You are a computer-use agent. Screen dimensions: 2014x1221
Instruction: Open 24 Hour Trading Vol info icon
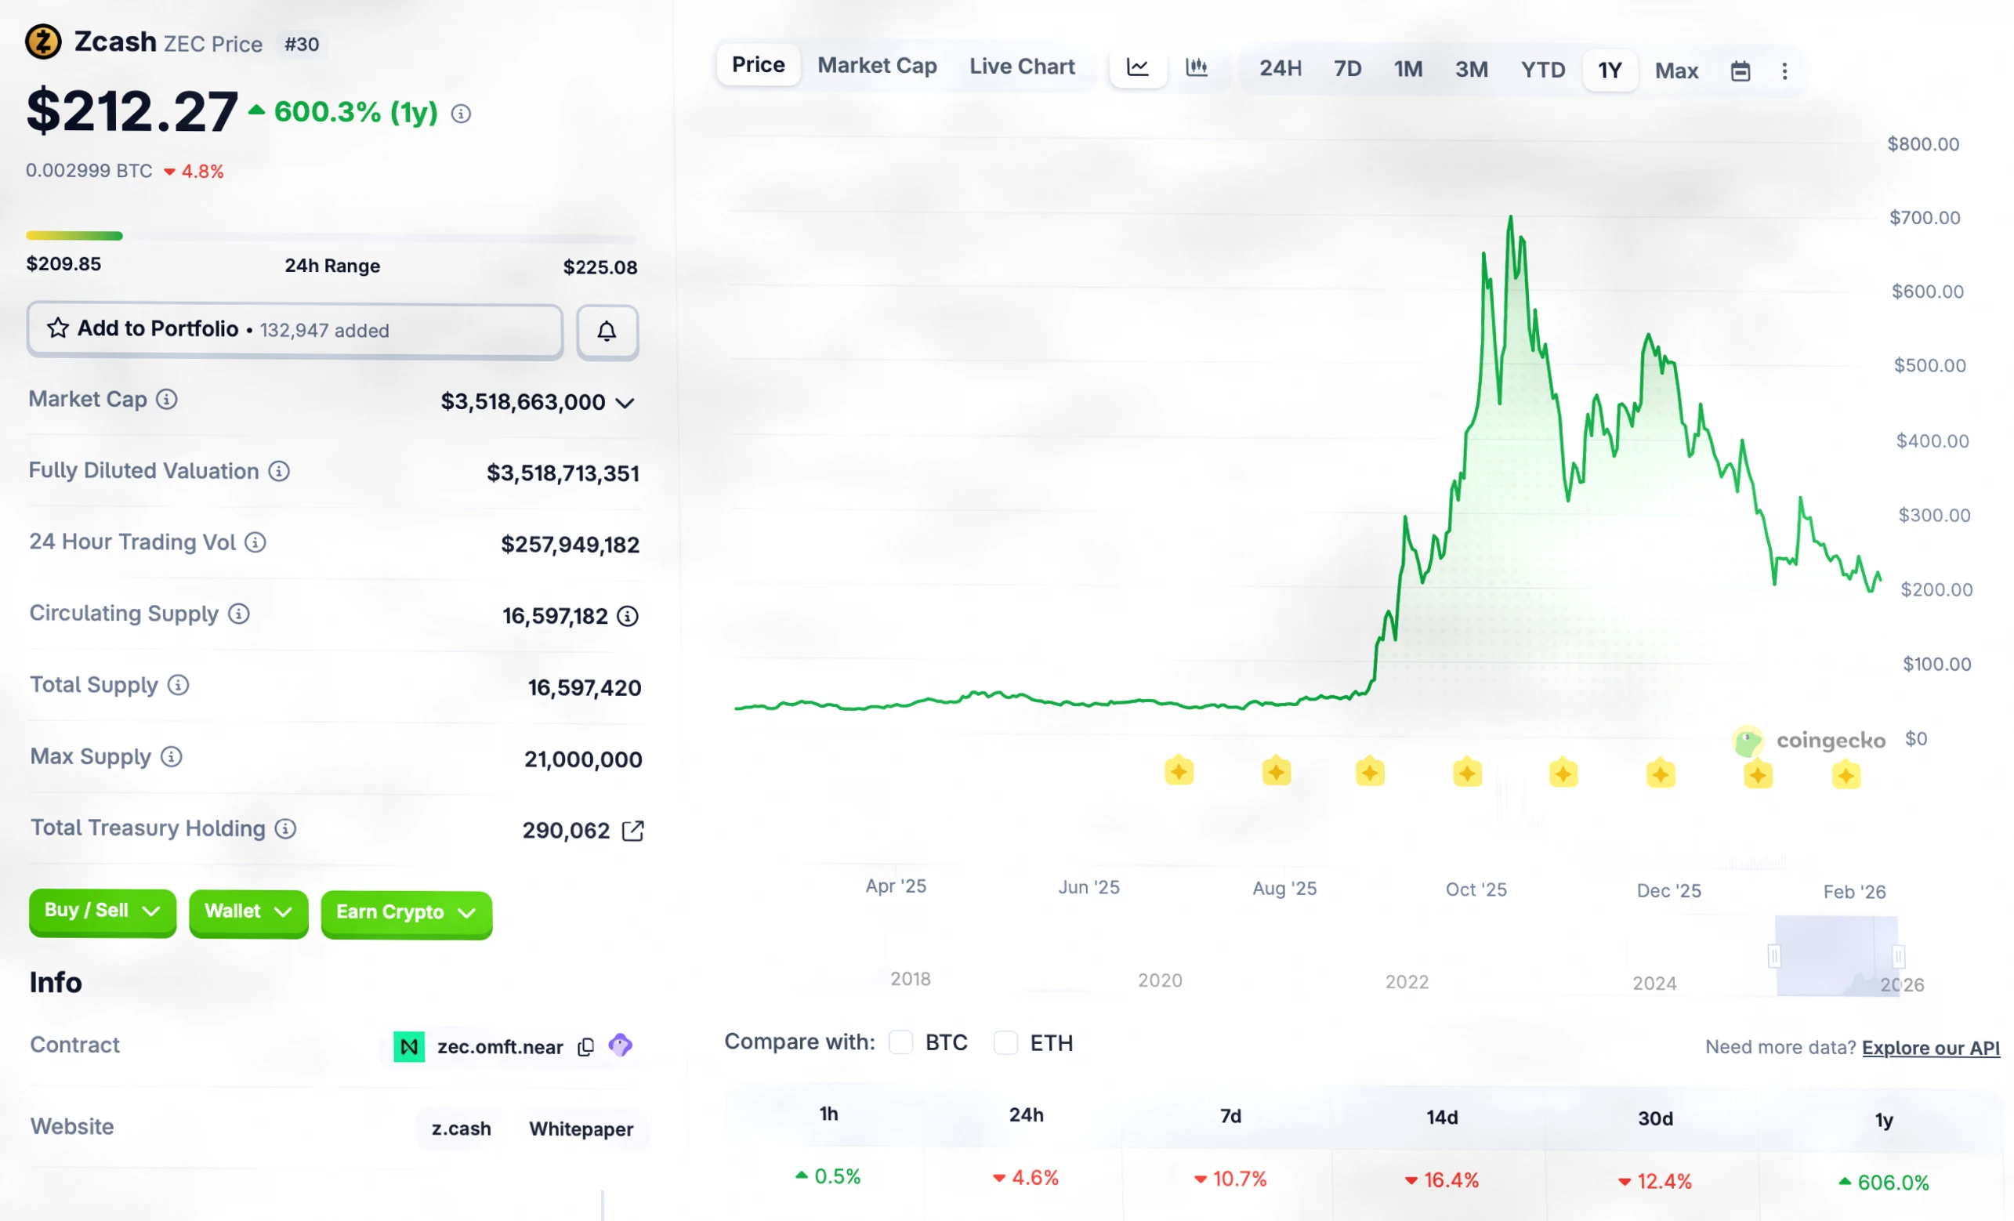255,542
